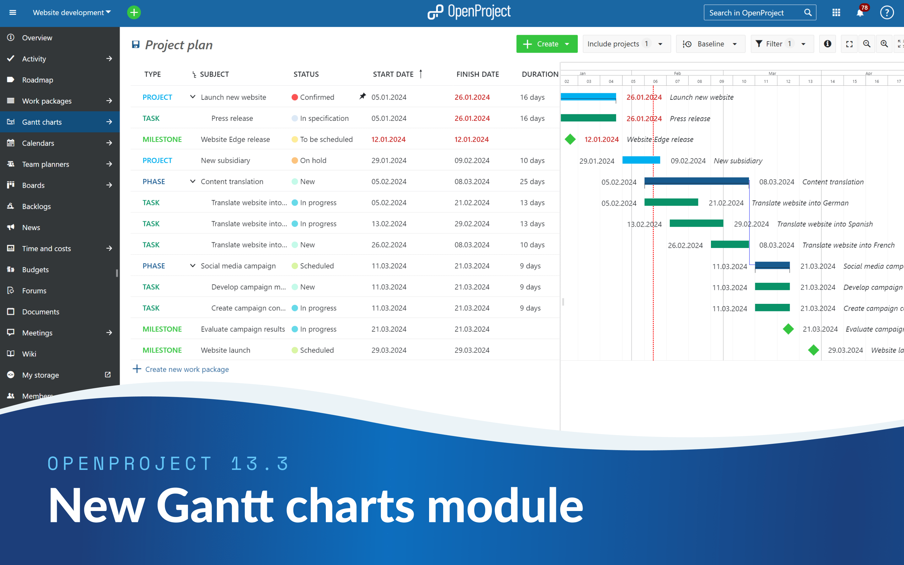Click the Overview menu item
904x565 pixels.
coord(37,37)
